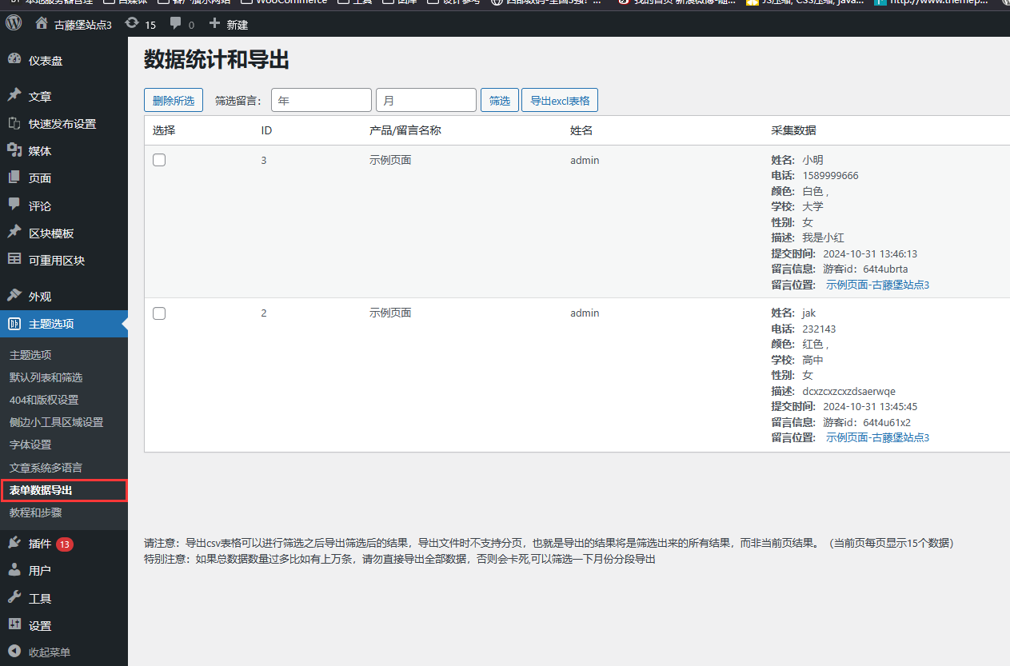Click the 外观 appearance sidebar icon
This screenshot has width=1010, height=666.
pyautogui.click(x=30, y=296)
